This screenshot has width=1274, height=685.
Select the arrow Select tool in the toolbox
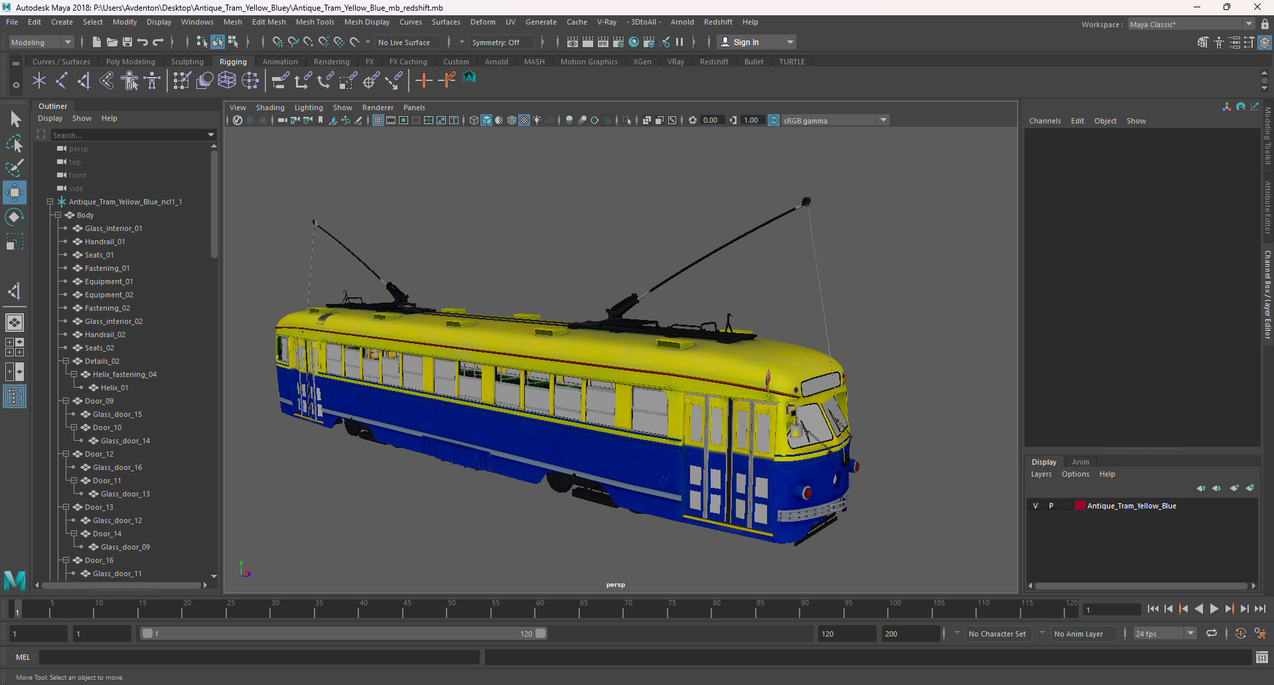click(x=15, y=119)
